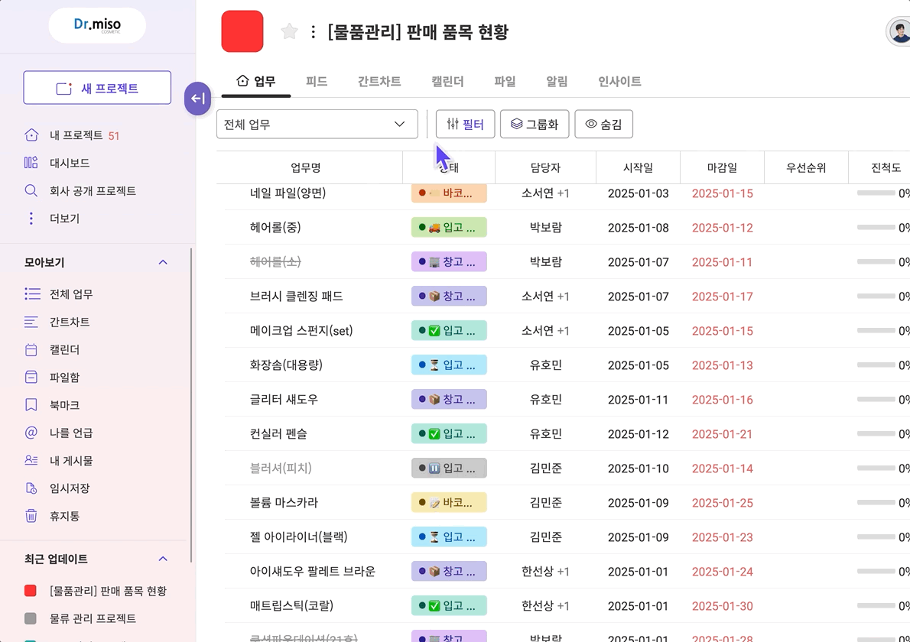Open status badge for 볼륨 마스카라

(449, 503)
